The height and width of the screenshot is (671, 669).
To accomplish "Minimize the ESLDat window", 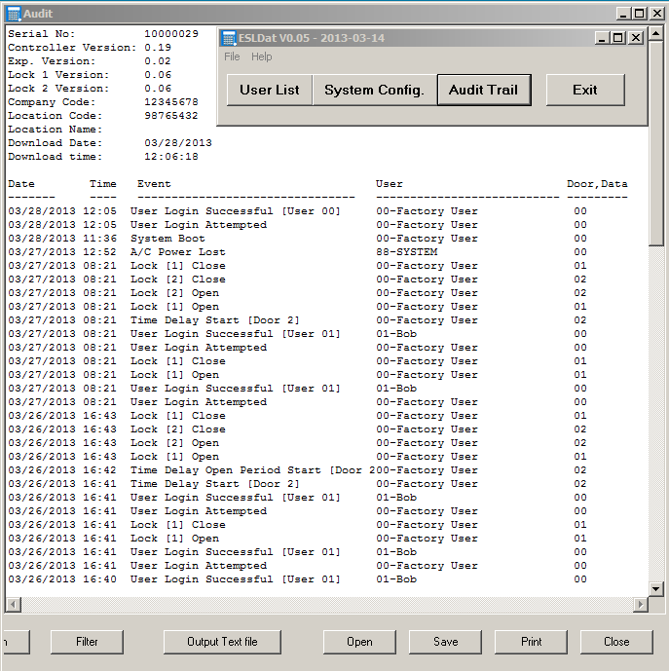I will 603,38.
